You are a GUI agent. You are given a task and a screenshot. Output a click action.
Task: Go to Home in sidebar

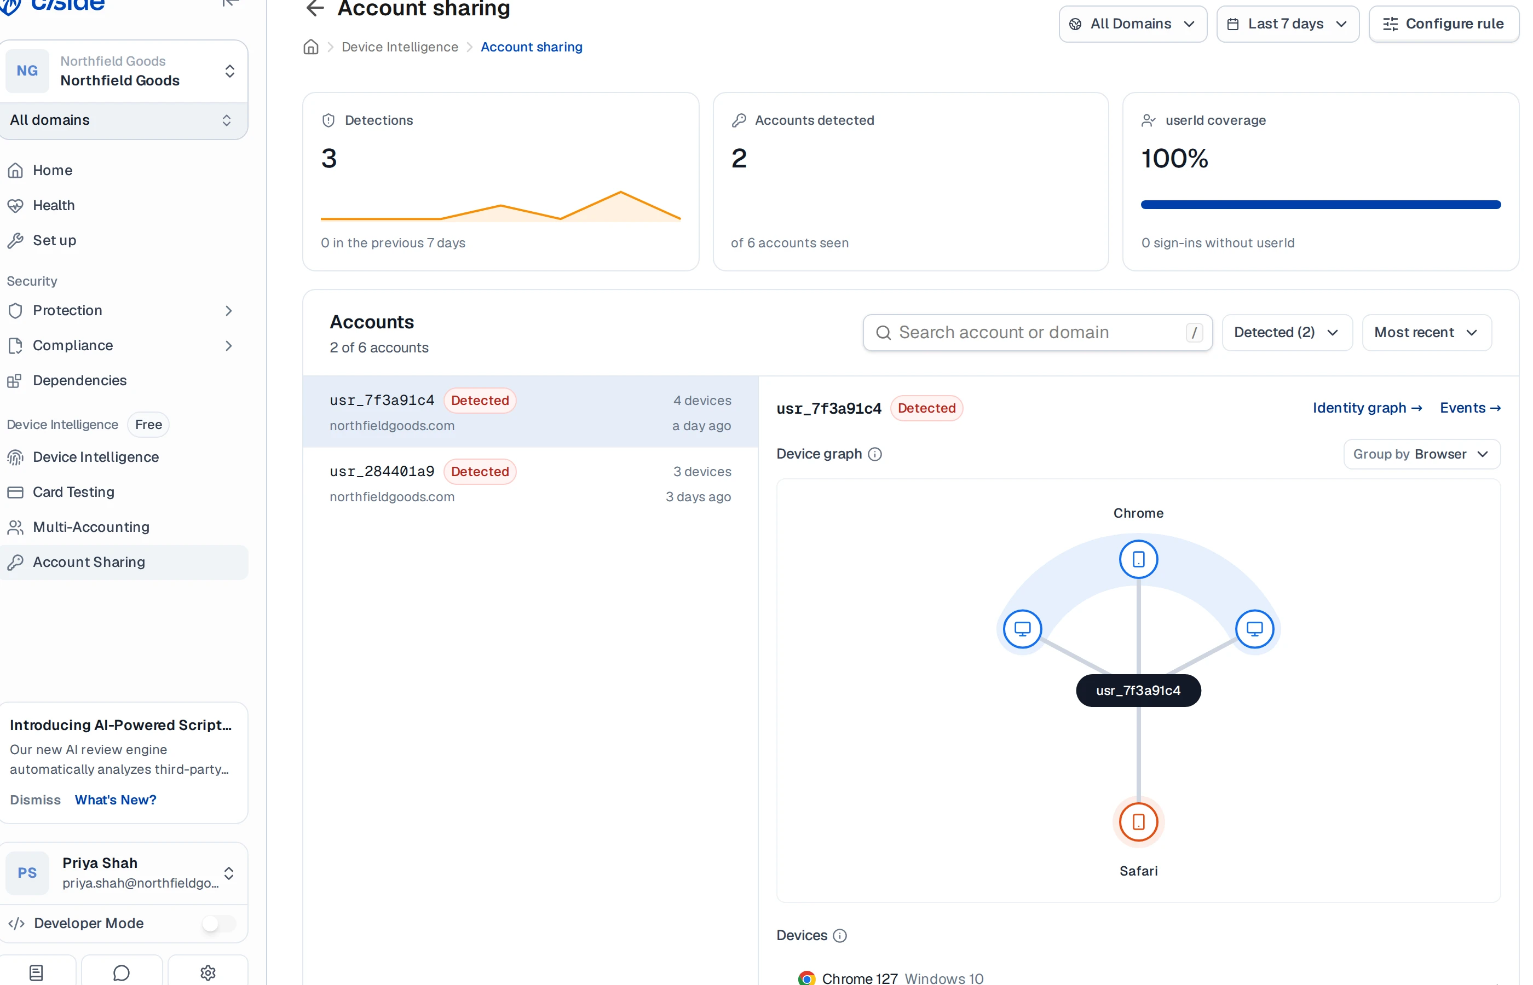coord(124,170)
